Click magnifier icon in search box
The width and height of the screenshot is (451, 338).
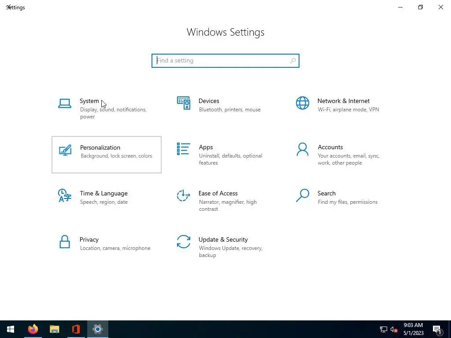click(x=293, y=61)
